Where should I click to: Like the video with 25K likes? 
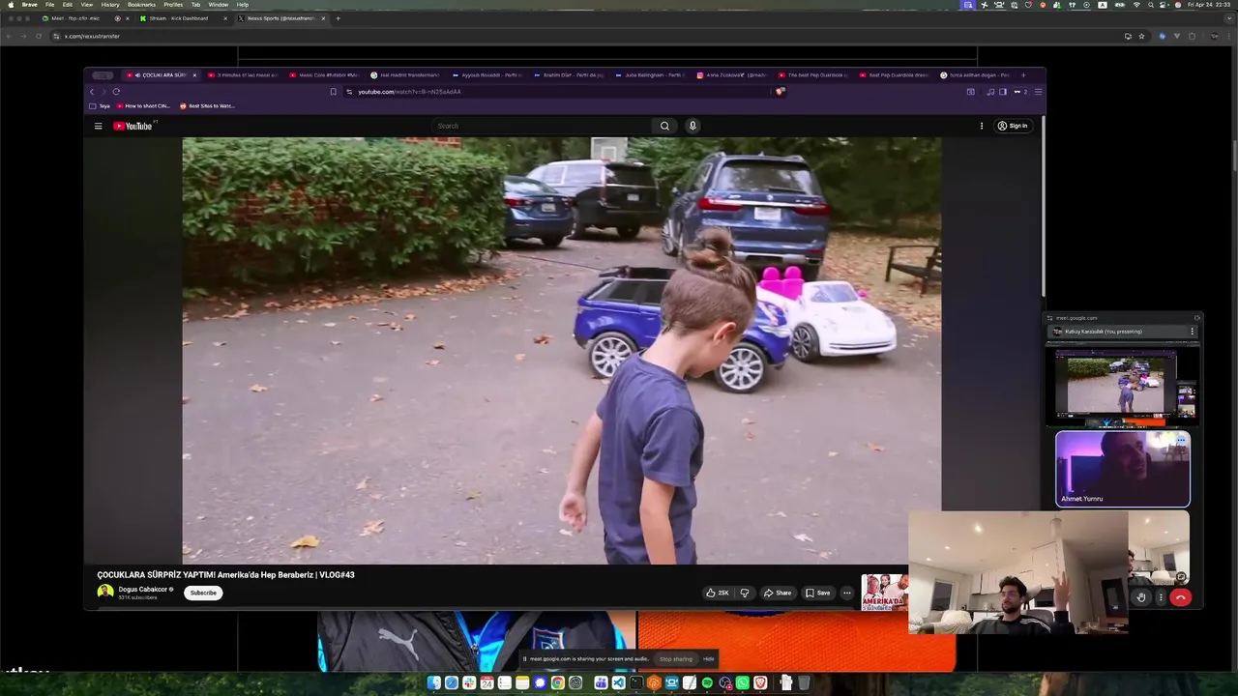(718, 593)
